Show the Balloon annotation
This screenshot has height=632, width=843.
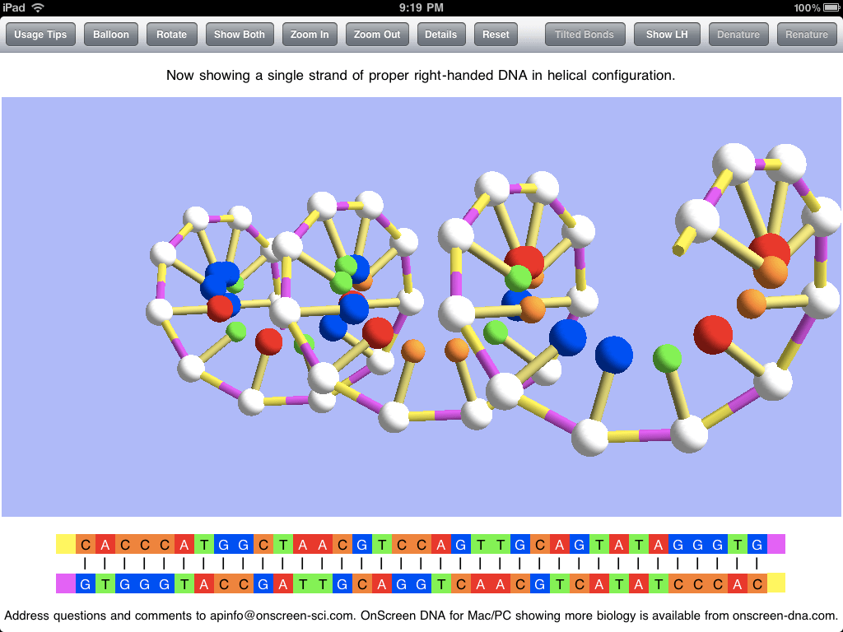click(x=110, y=35)
